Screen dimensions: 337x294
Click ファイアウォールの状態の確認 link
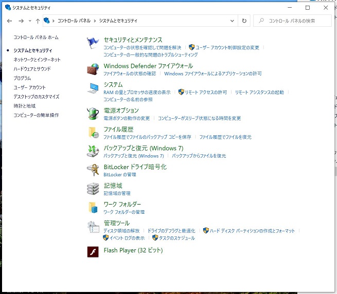coord(130,73)
